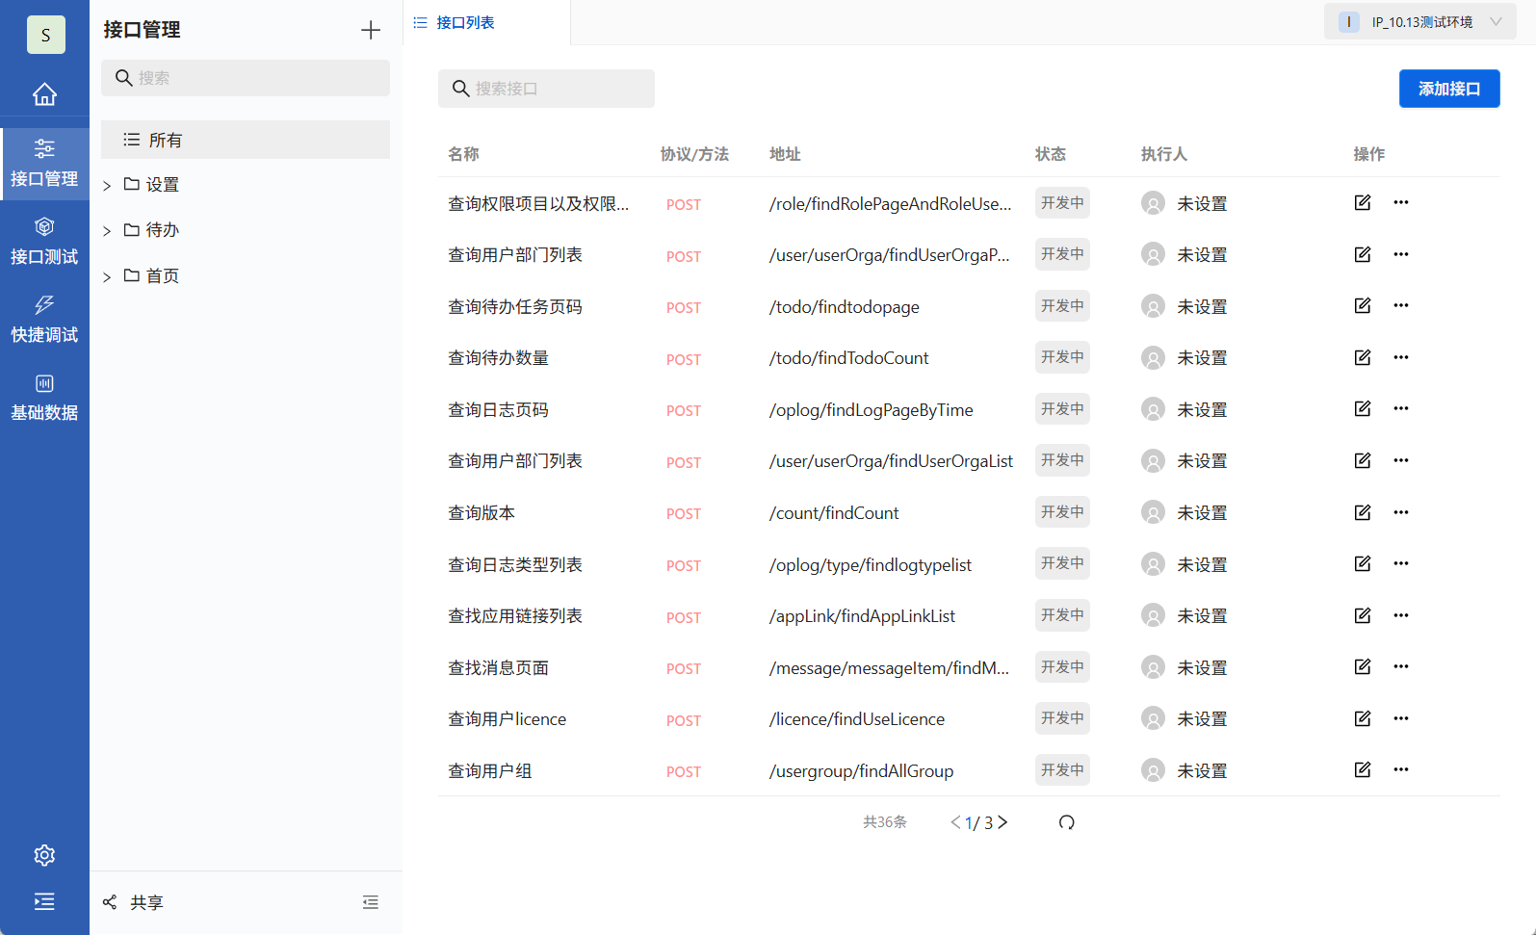1536x935 pixels.
Task: Open the IP_10.13测试环境 environment dropdown
Action: [x=1420, y=22]
